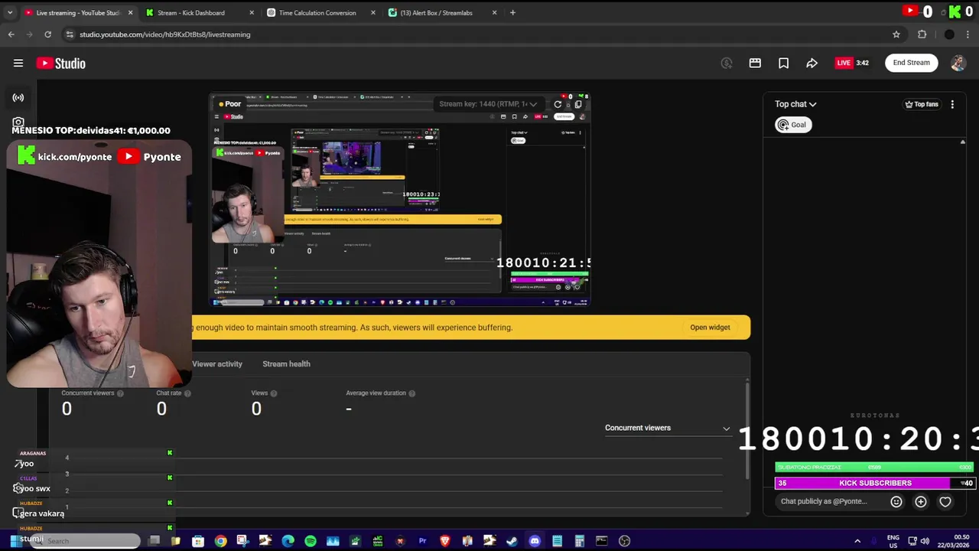Open Premiere Pro from the taskbar
The image size is (979, 551).
click(x=422, y=541)
